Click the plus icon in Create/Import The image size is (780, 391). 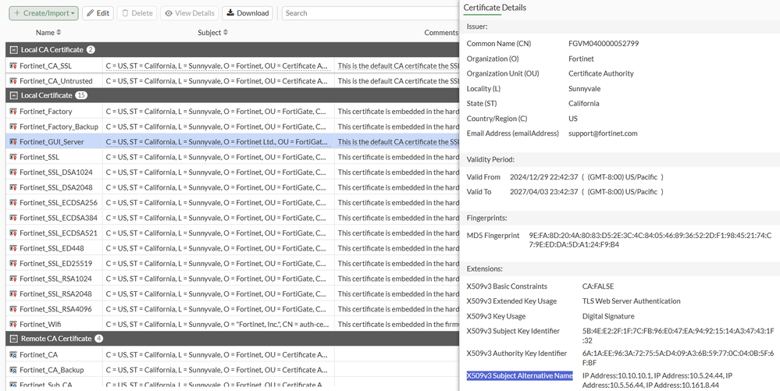17,13
